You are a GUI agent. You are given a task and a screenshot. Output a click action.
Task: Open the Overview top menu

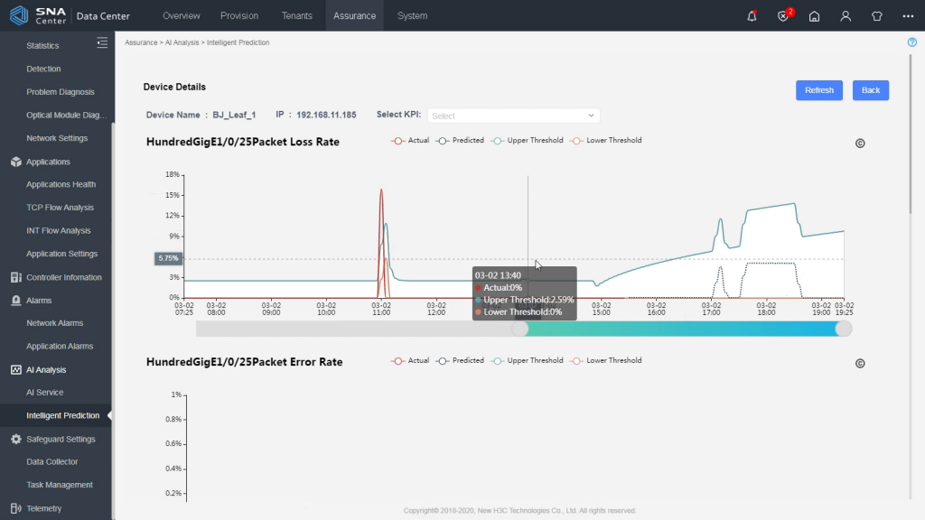click(x=181, y=16)
